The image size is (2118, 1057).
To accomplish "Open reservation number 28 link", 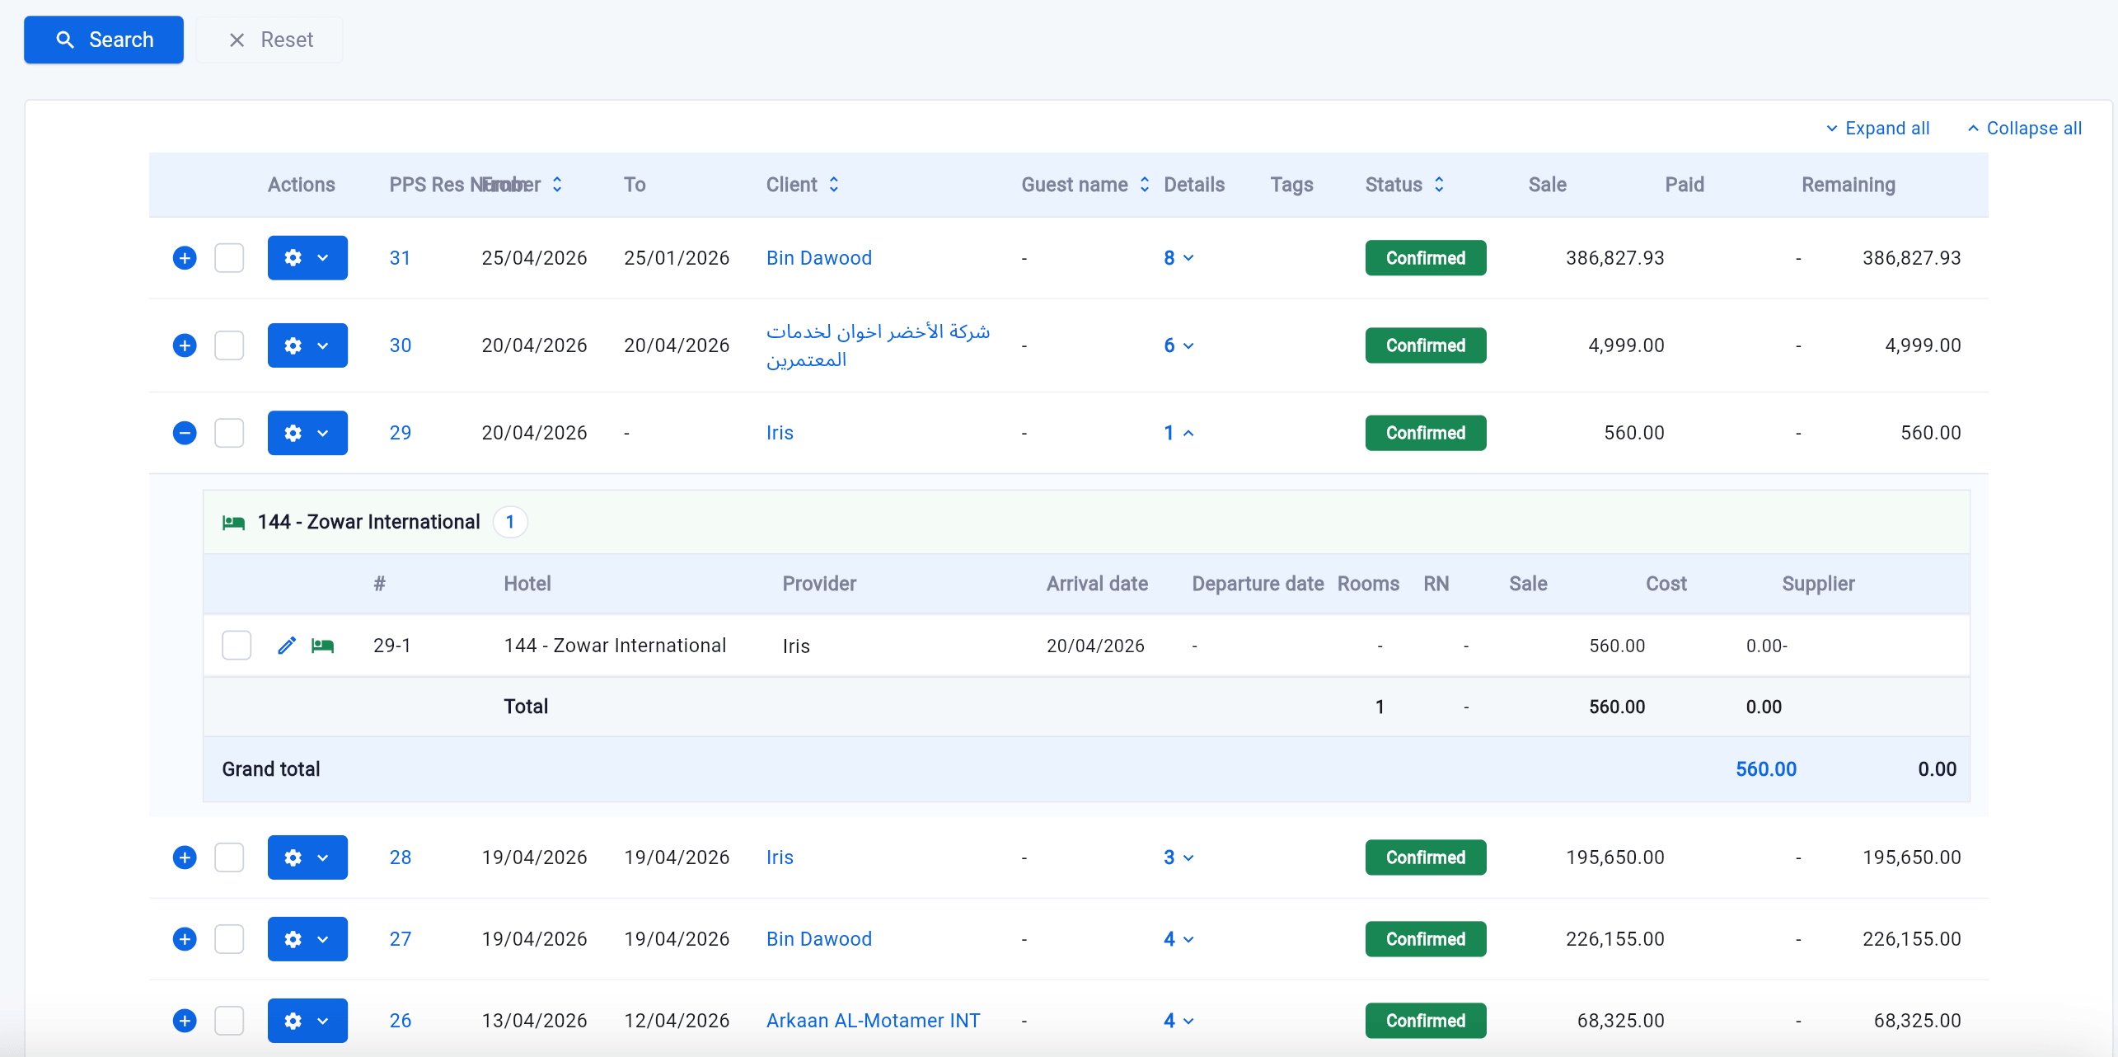I will click(400, 857).
